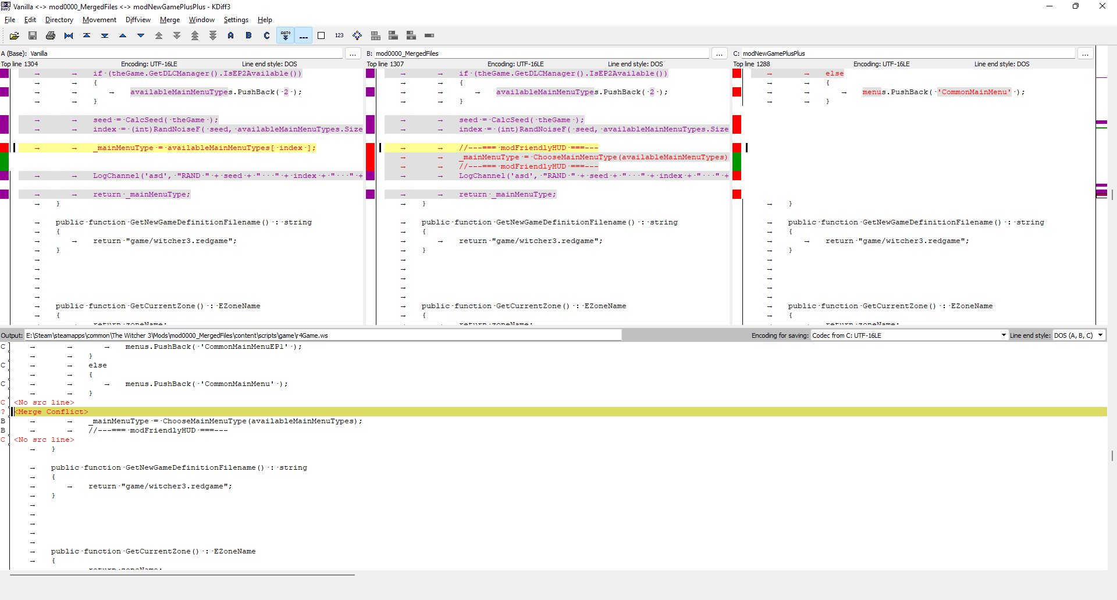Select lines from C toolbar button
The width and height of the screenshot is (1117, 600).
[267, 35]
